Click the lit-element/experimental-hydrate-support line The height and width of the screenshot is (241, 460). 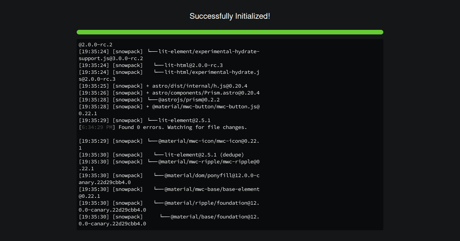[x=169, y=55]
